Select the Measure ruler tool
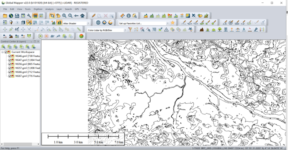The image size is (288, 150). 122,16
